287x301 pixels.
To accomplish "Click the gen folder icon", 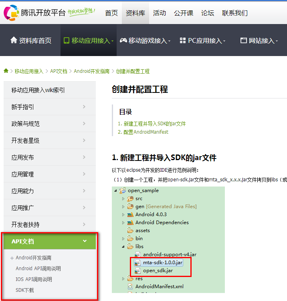I will click(x=130, y=207).
